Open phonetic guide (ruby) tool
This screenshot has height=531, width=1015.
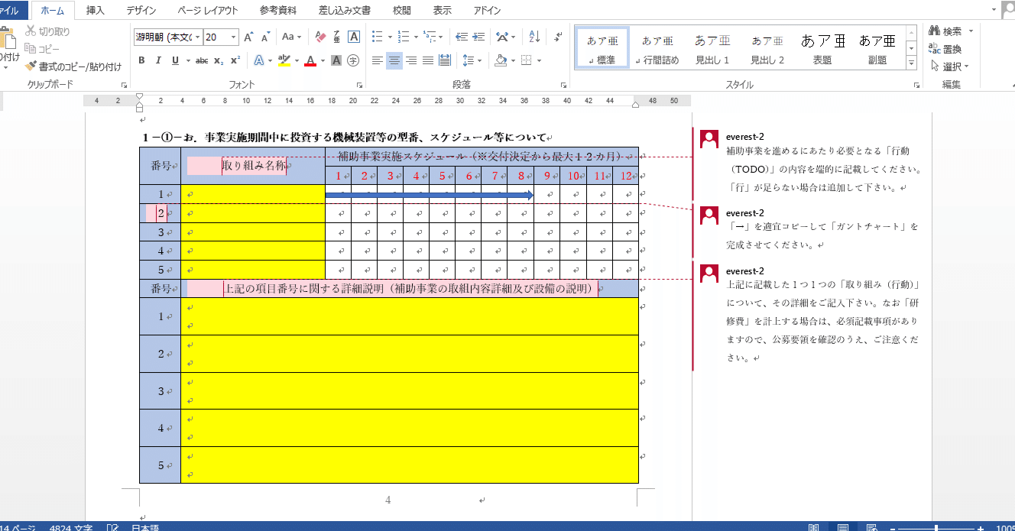337,37
